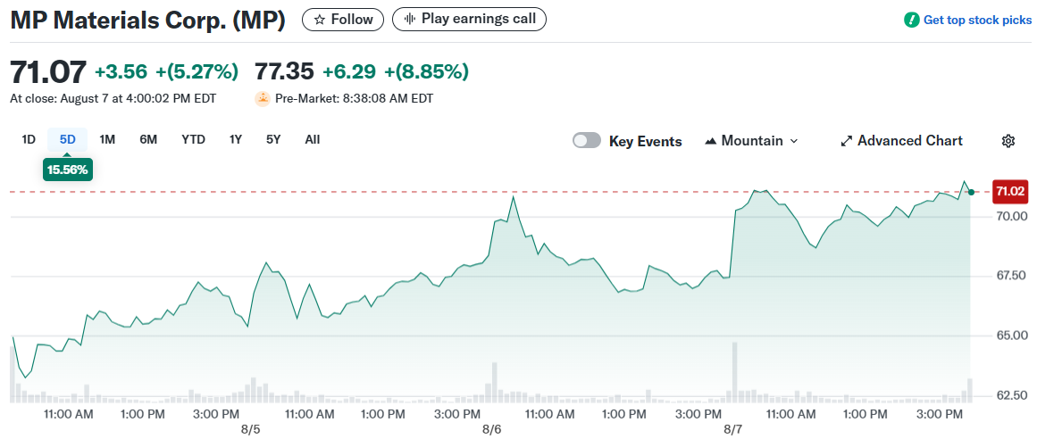Click the waveform icon in earnings call button
This screenshot has height=439, width=1037.
click(x=410, y=19)
